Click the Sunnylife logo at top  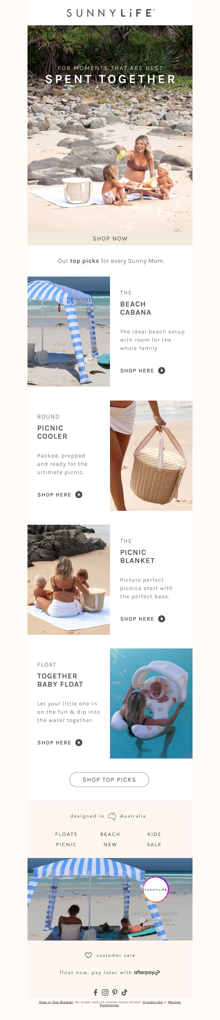(x=110, y=13)
